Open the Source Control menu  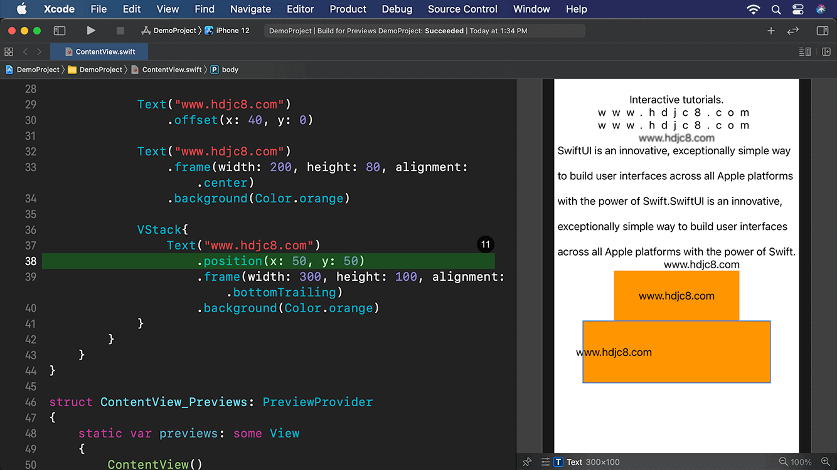click(x=462, y=9)
